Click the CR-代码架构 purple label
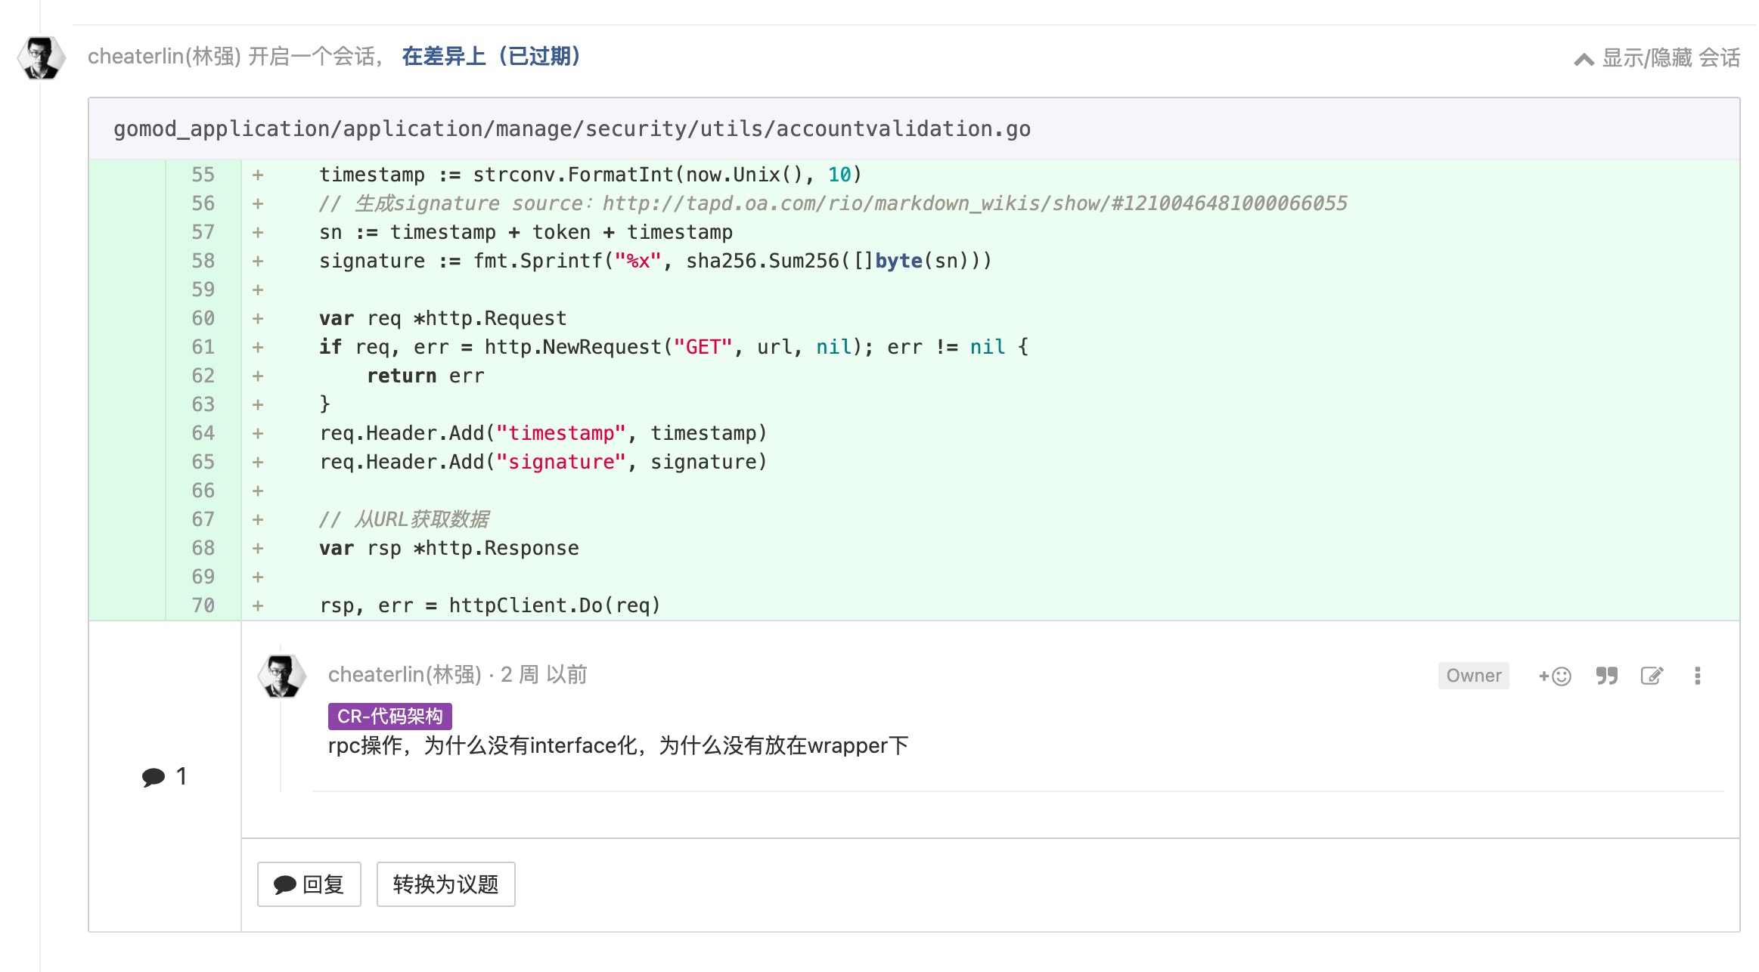 click(x=389, y=717)
